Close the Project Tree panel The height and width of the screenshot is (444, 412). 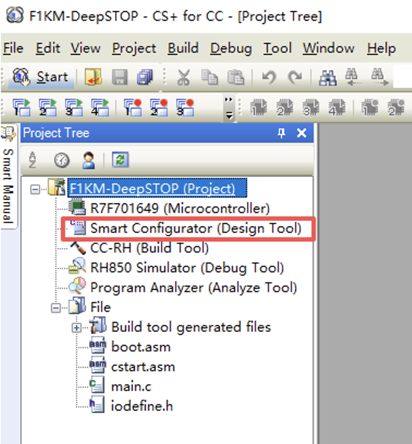(x=302, y=133)
